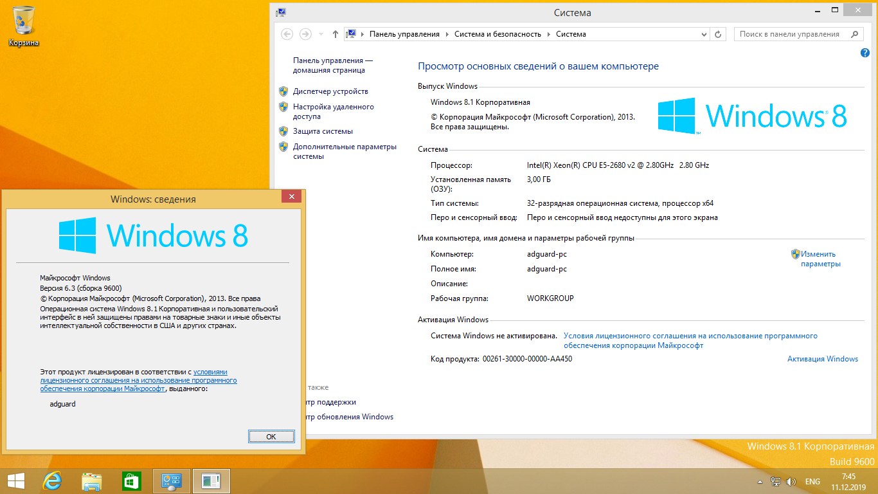
Task: Open volume control tray icon
Action: 791,481
